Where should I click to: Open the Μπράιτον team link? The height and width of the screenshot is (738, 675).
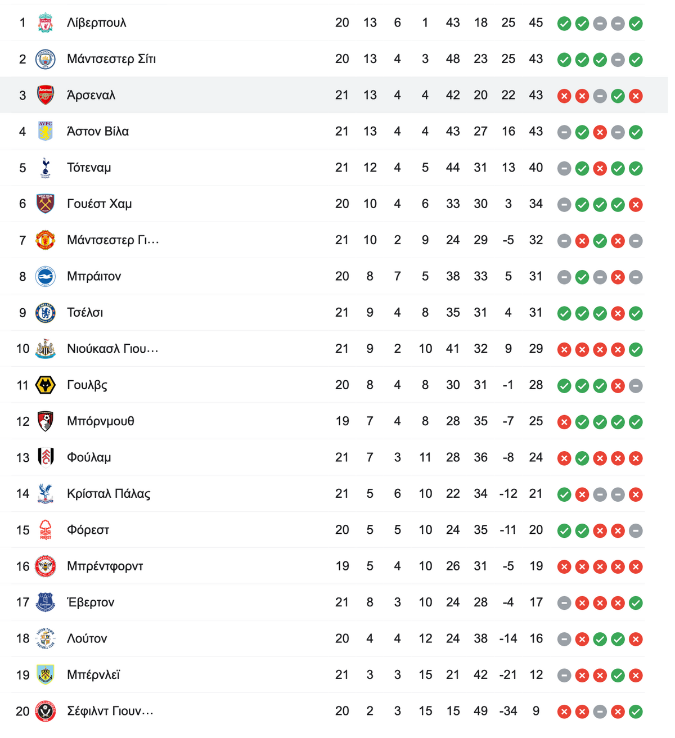(94, 277)
